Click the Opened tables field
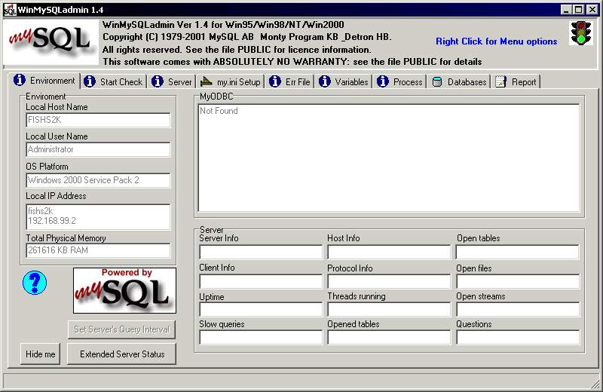This screenshot has width=603, height=392. point(389,338)
